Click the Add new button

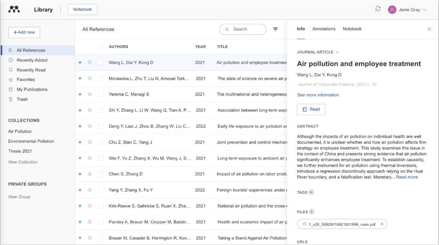24,32
